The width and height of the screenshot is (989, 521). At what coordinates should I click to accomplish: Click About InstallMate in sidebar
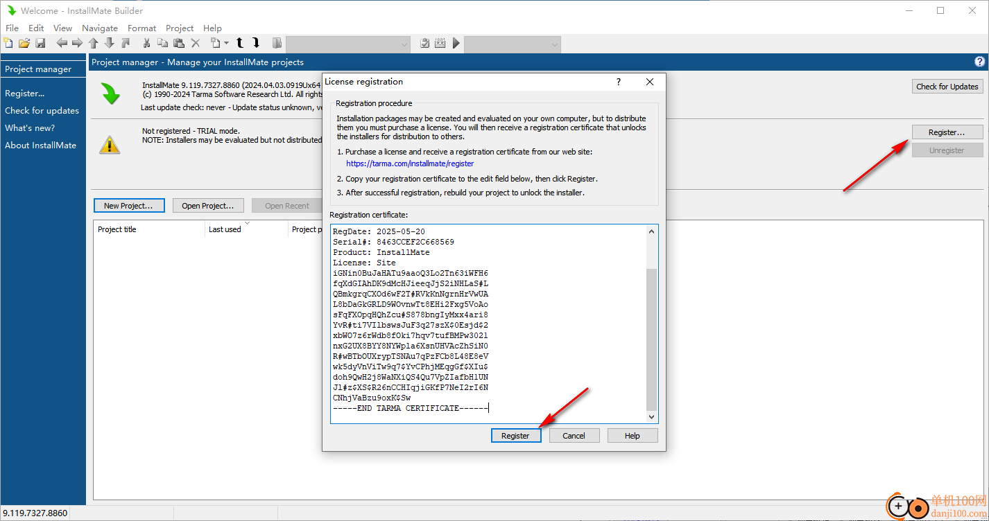[40, 145]
